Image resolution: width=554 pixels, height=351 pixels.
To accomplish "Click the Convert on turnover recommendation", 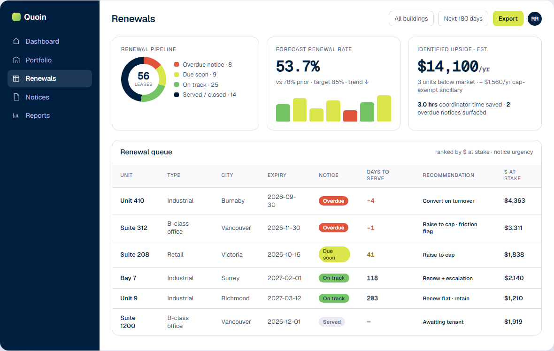I will pyautogui.click(x=448, y=201).
